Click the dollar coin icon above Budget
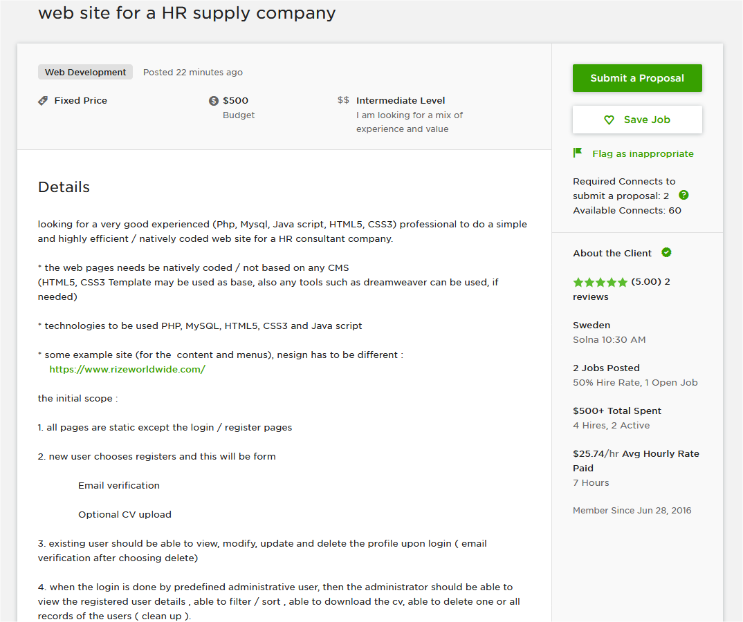Screen dimensions: 743x622 213,100
